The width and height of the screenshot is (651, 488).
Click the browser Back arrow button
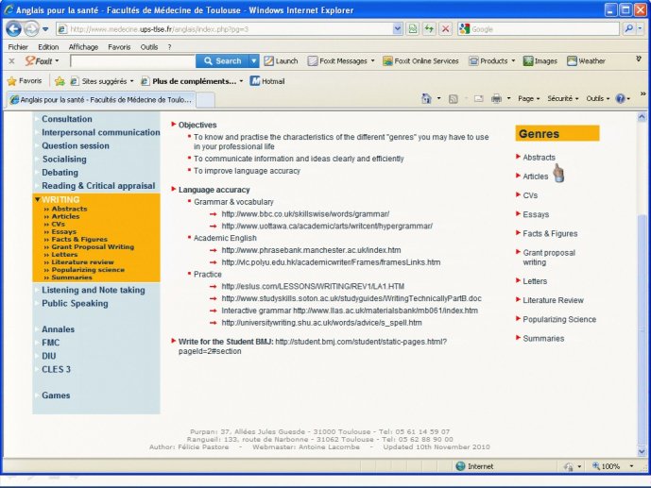[14, 29]
